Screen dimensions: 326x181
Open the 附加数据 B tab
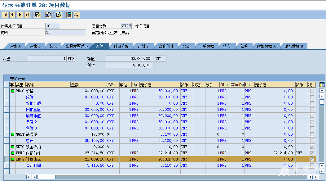[x=294, y=46]
